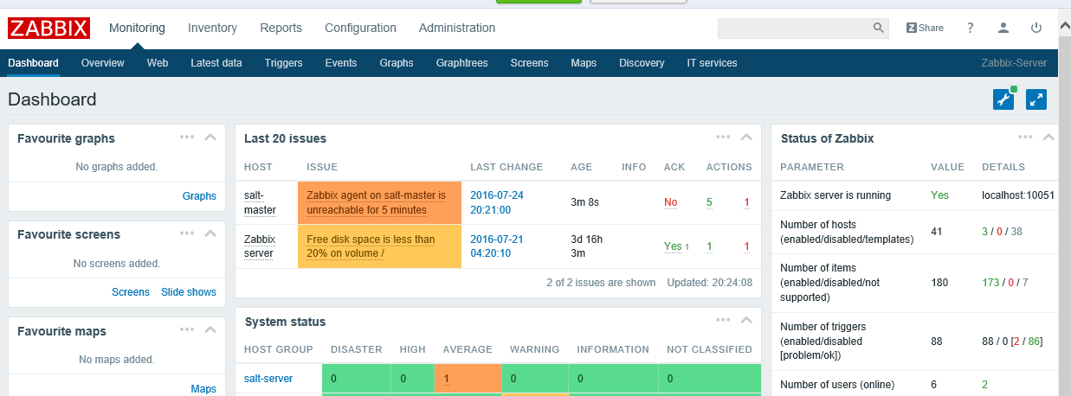Screen dimensions: 1071x396
Task: Open Status of Zabbix widget options menu
Action: click(x=1026, y=137)
